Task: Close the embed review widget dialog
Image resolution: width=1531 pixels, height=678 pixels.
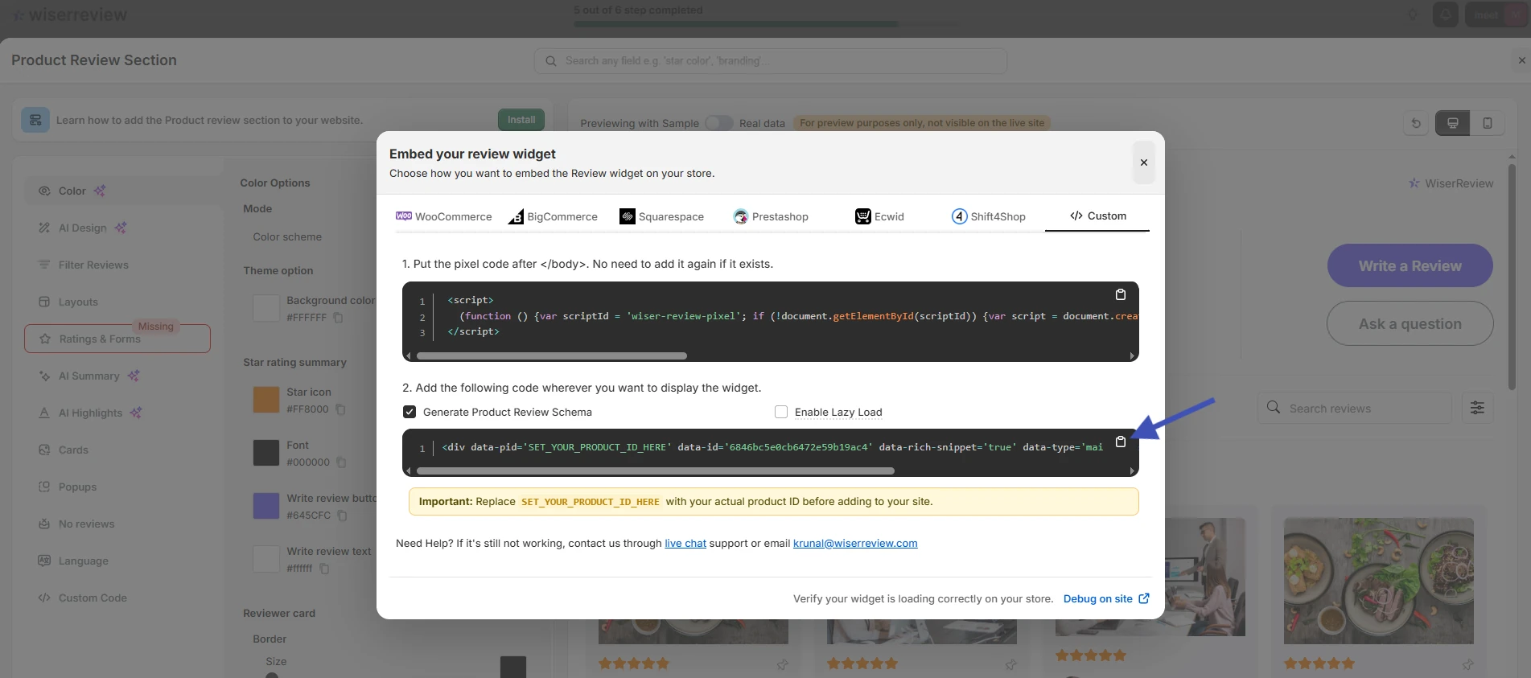Action: 1143,162
